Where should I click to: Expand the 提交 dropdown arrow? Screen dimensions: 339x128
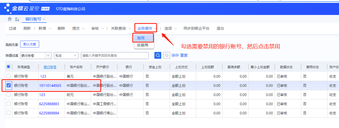click(x=83, y=28)
